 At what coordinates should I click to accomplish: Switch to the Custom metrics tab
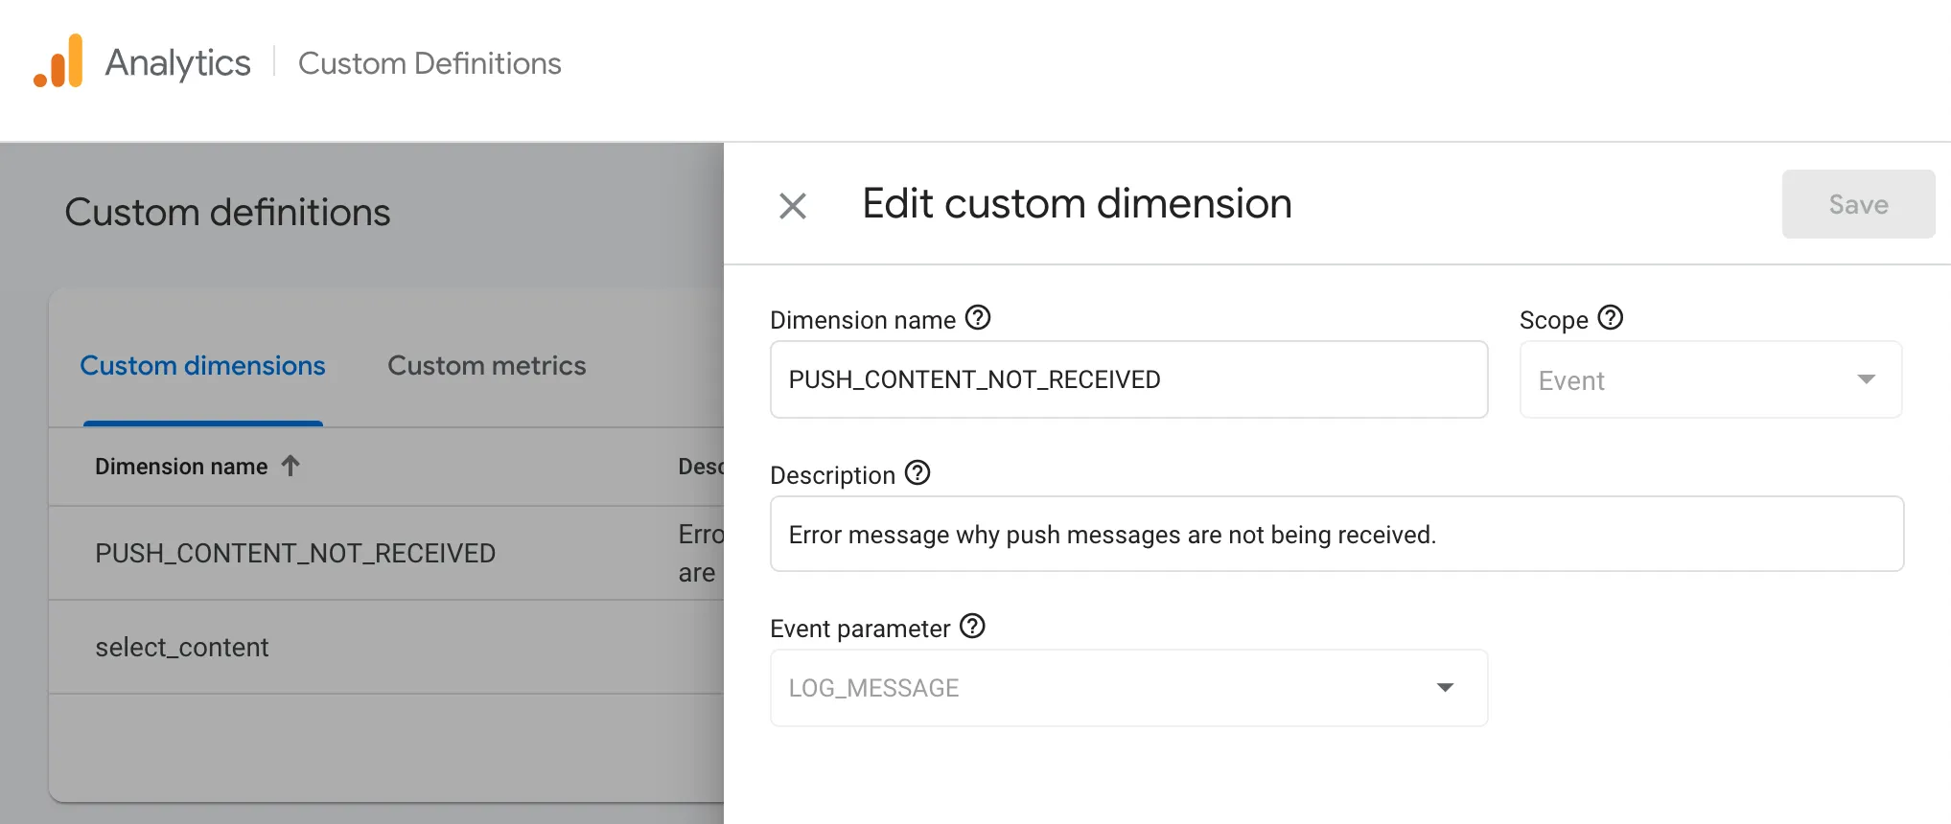click(x=486, y=366)
